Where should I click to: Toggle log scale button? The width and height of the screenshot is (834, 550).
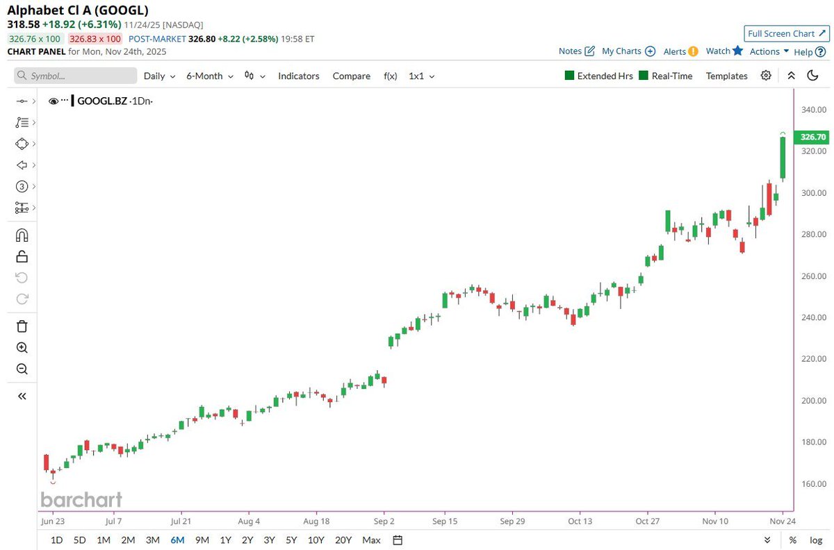(x=815, y=540)
